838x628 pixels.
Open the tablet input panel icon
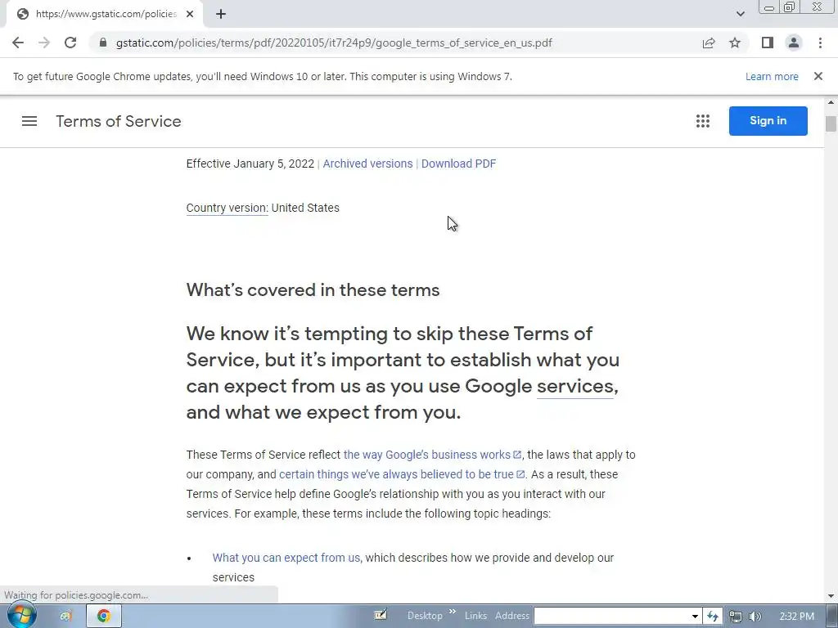381,615
